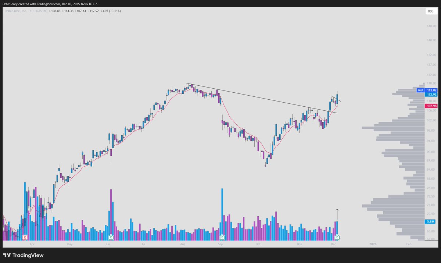Screen dimensions: 441x263
Task: Click the May label on time axis
Action: pos(69,244)
